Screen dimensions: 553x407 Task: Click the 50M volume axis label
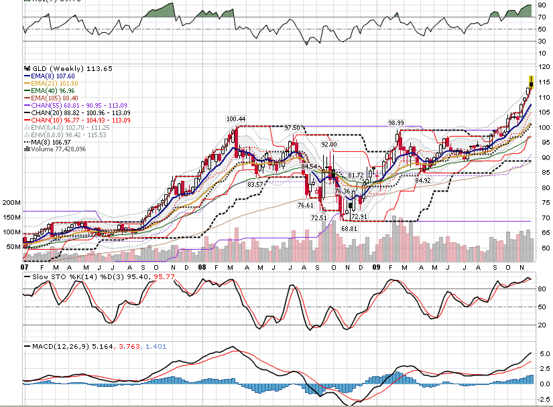pos(13,247)
